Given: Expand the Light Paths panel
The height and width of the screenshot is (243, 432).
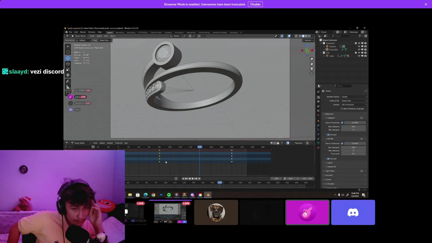Looking at the screenshot, I should tap(330, 171).
